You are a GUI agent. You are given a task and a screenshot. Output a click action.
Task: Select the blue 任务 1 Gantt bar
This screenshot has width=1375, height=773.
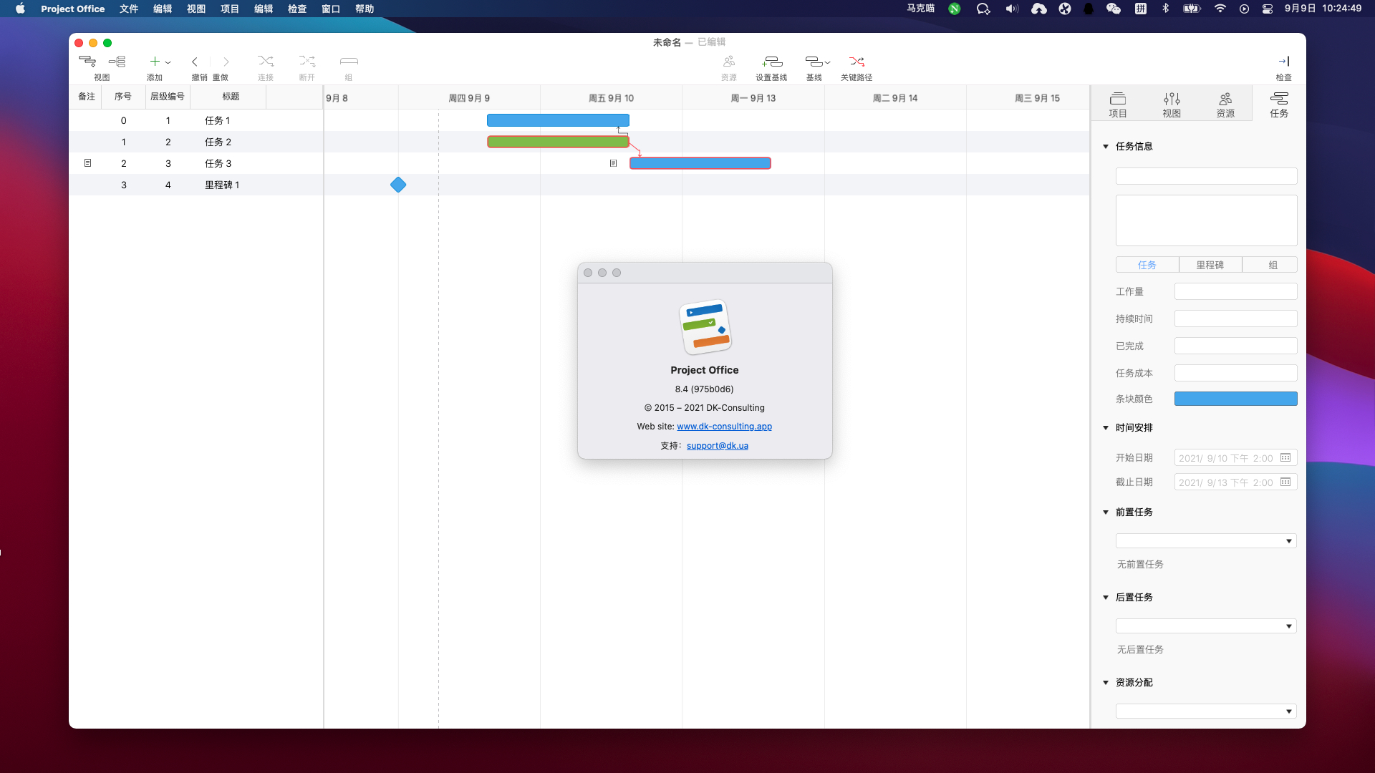tap(558, 120)
